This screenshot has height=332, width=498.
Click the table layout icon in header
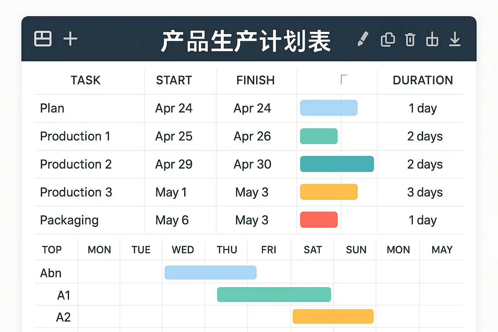click(43, 39)
